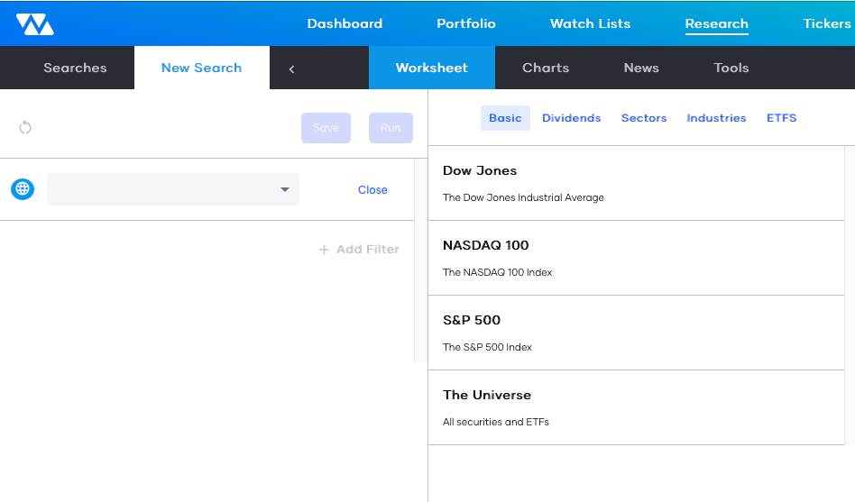The image size is (855, 502).
Task: Open the Worksheet tab
Action: click(432, 68)
